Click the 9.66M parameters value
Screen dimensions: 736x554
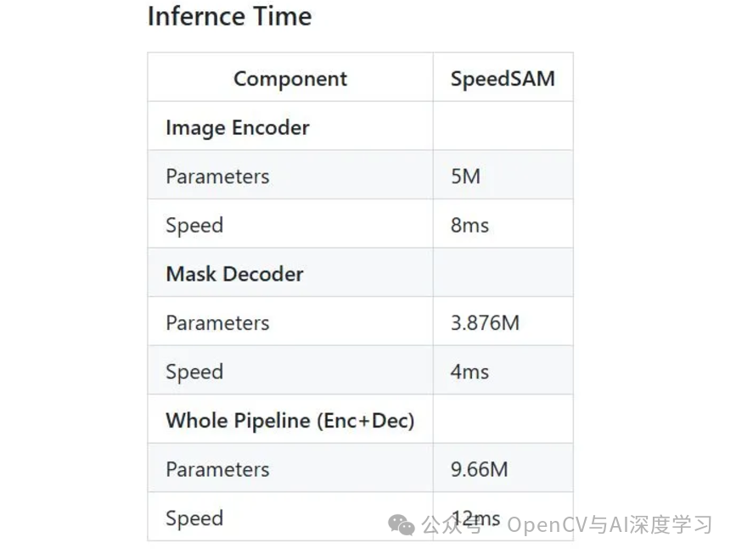pos(480,470)
